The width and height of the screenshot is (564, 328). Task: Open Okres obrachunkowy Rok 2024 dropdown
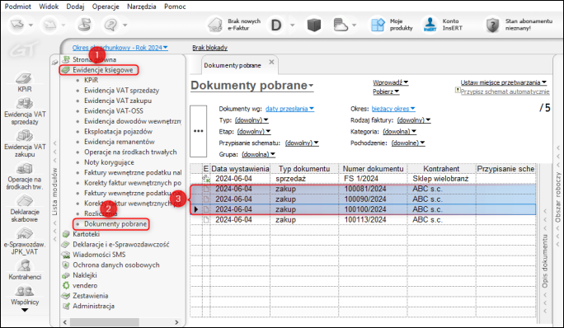(120, 48)
